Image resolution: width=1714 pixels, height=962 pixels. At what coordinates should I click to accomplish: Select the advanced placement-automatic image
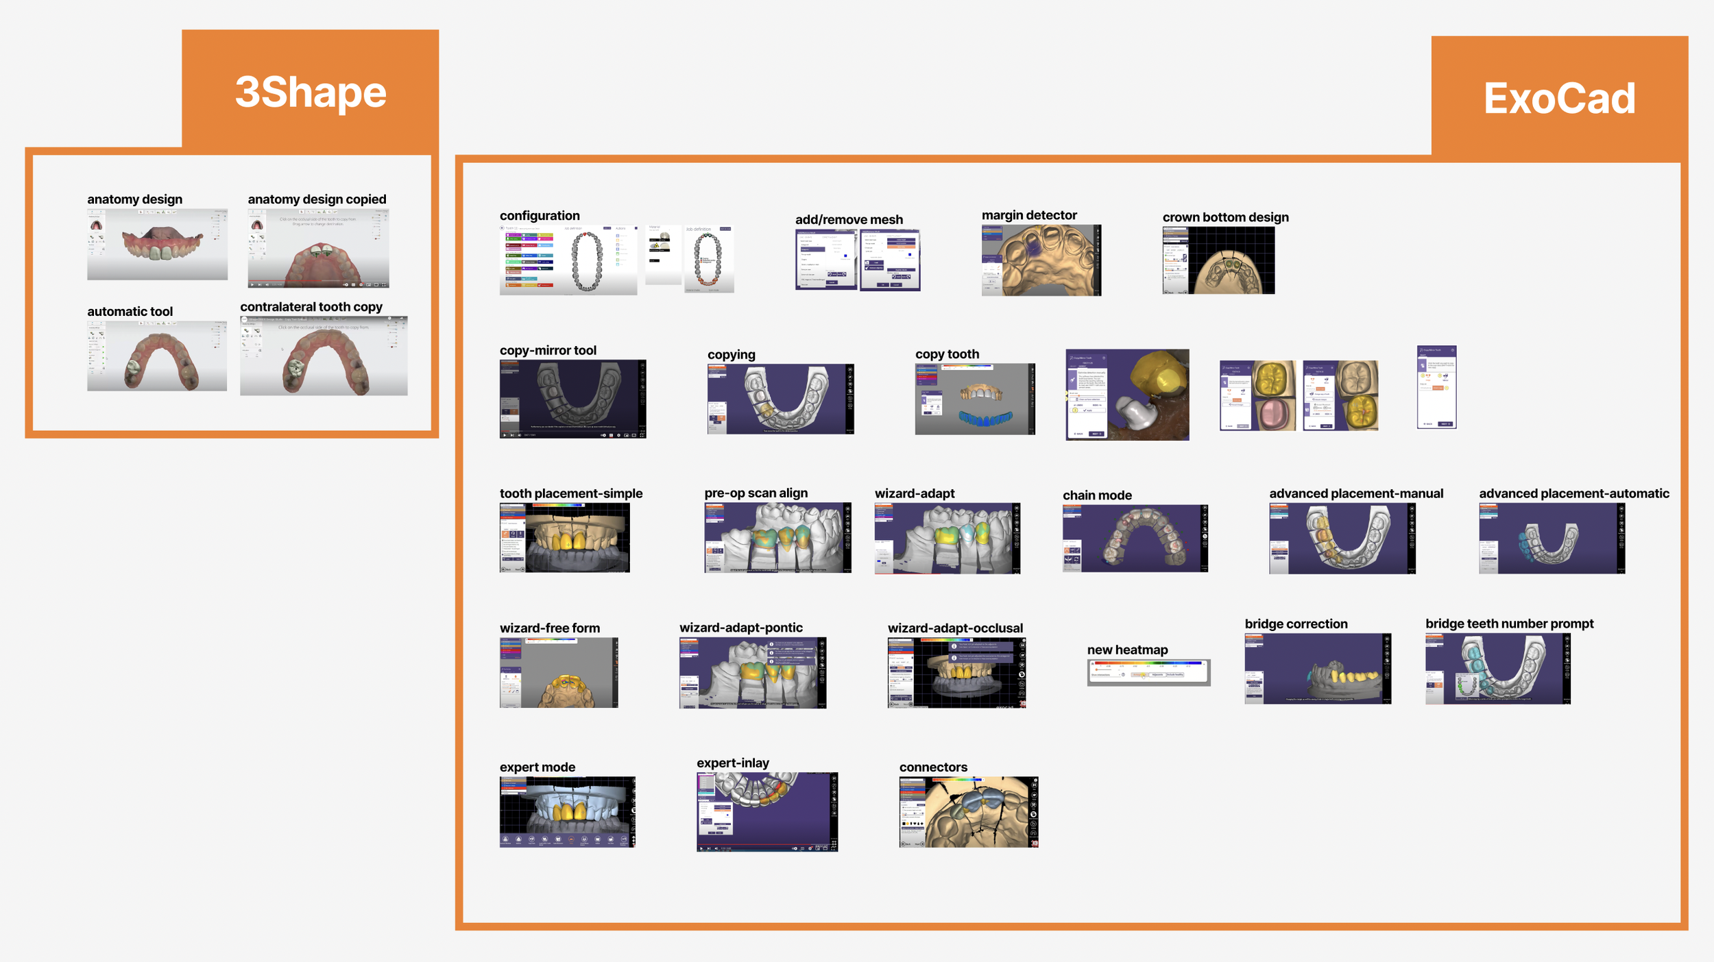coord(1552,539)
